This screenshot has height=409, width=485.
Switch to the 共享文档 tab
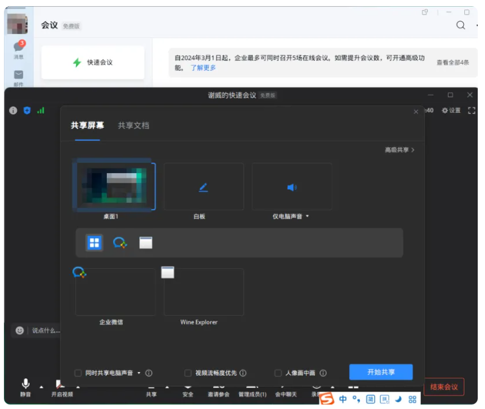(133, 125)
